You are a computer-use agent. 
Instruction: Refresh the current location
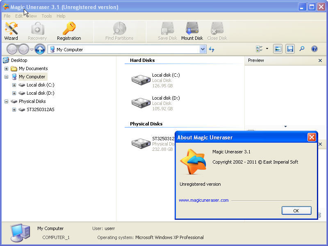click(212, 50)
